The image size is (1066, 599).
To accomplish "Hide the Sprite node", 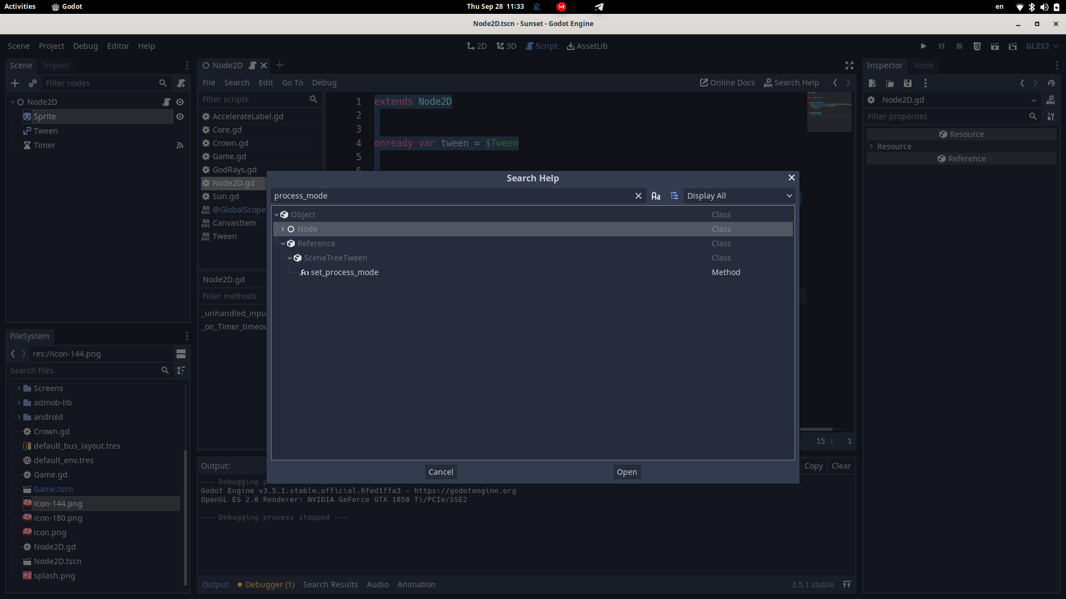I will click(x=180, y=116).
